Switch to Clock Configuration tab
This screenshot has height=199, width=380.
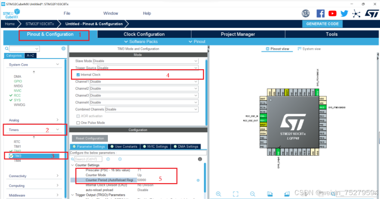(144, 34)
